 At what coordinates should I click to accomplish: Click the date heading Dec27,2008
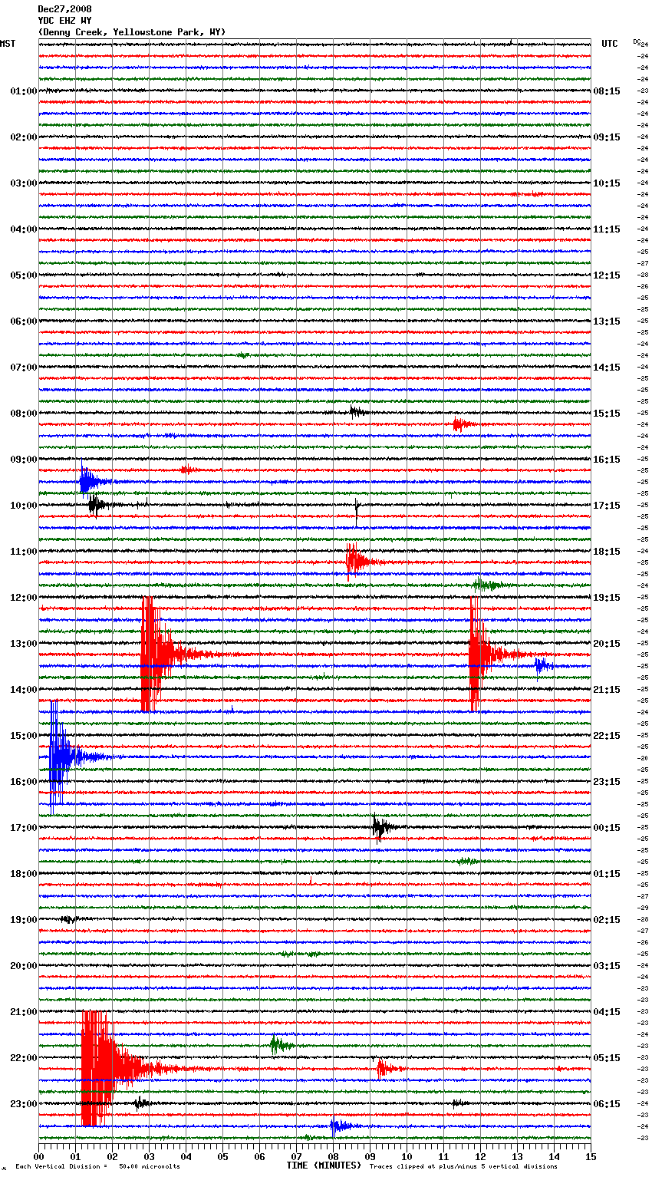coord(64,9)
